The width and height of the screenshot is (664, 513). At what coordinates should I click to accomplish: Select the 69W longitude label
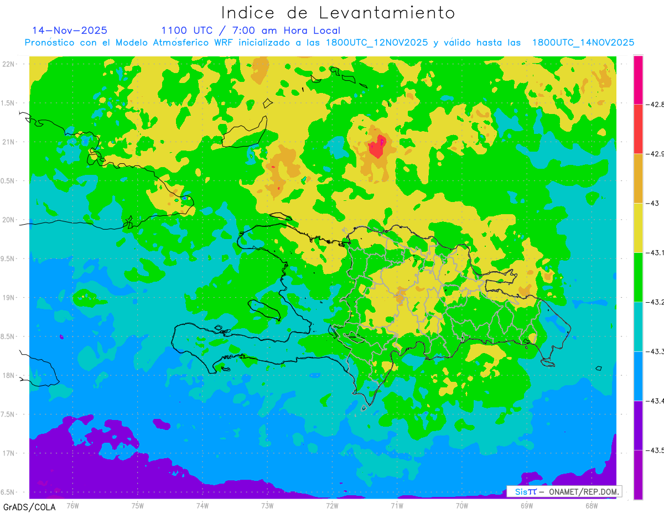(527, 505)
